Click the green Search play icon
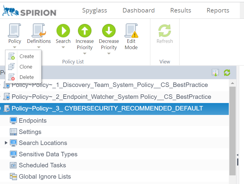244x184 pixels. tap(63, 31)
